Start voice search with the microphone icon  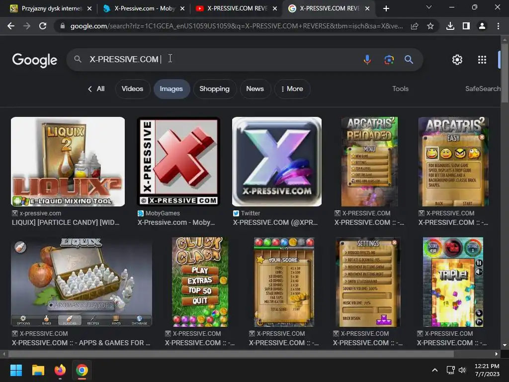click(367, 60)
